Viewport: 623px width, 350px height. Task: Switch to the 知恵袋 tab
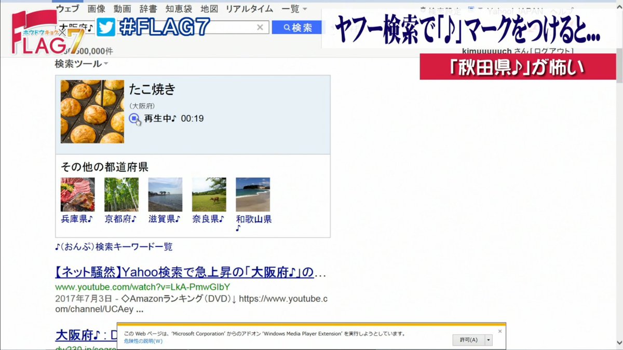(179, 9)
